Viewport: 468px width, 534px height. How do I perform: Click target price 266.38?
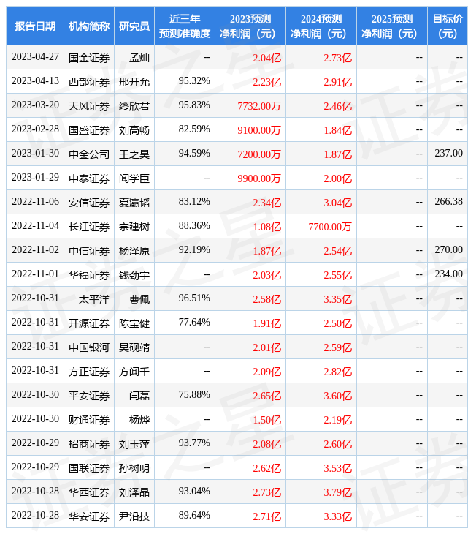[x=448, y=202]
